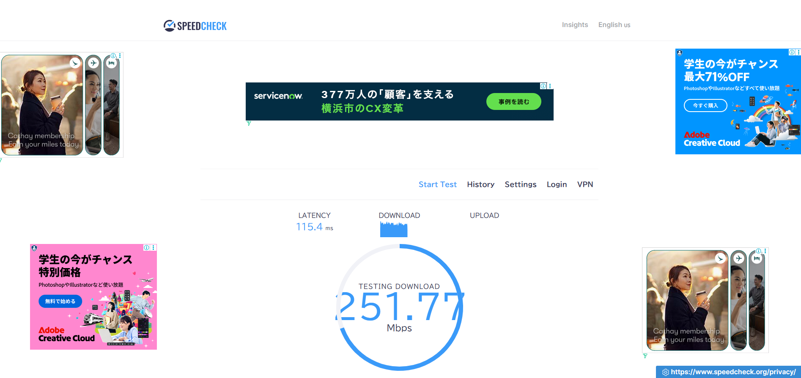Click the DOWNLOAD label

[x=399, y=215]
